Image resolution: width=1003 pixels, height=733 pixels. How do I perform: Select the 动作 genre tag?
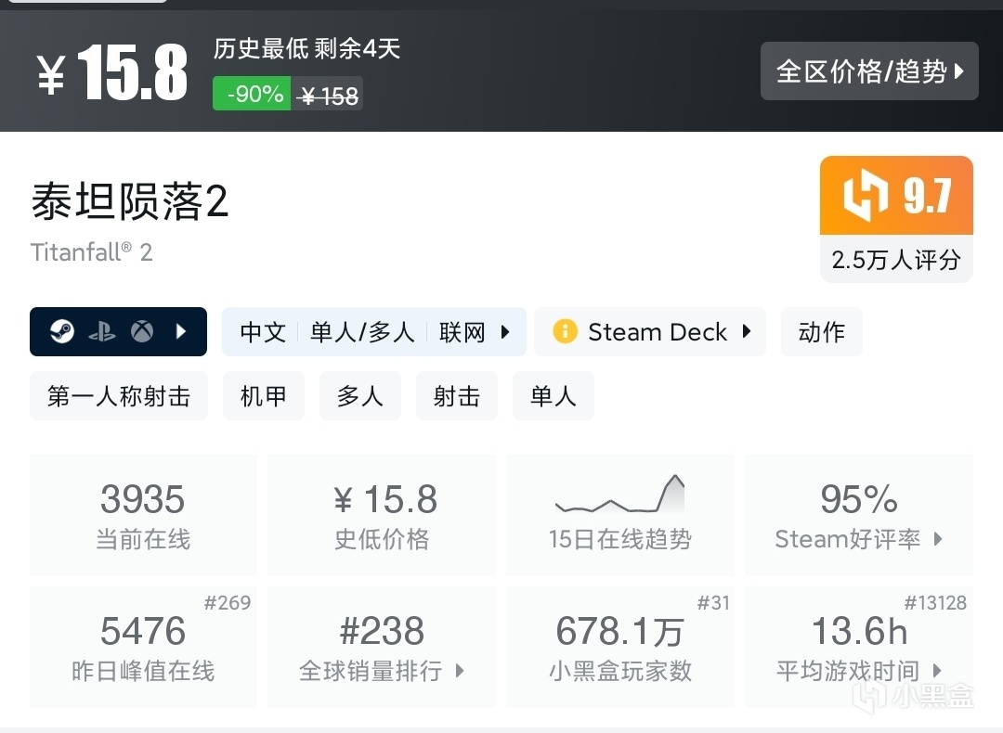click(822, 332)
